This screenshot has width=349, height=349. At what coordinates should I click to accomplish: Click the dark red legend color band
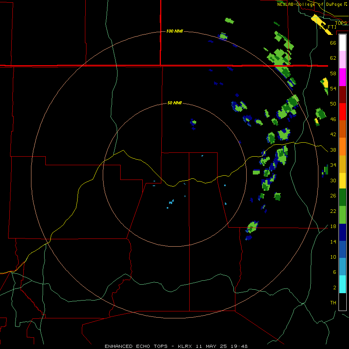coord(342,95)
